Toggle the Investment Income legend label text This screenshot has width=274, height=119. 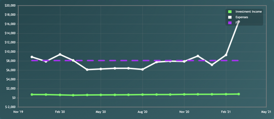point(248,11)
